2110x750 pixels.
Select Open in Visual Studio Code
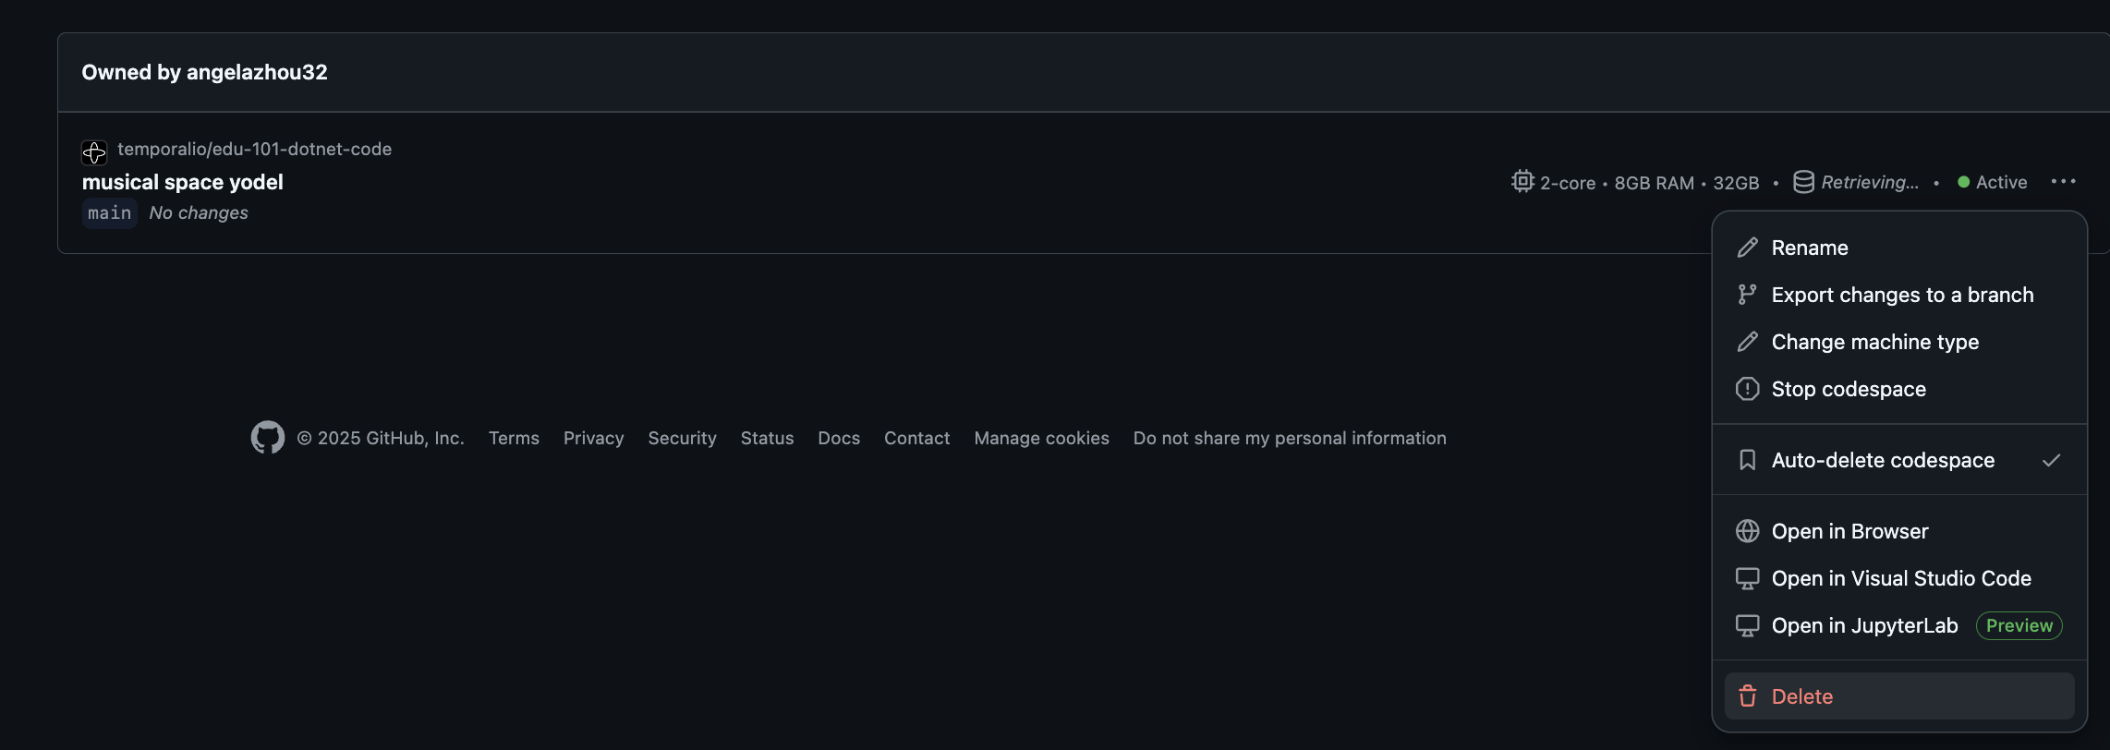pyautogui.click(x=1899, y=578)
